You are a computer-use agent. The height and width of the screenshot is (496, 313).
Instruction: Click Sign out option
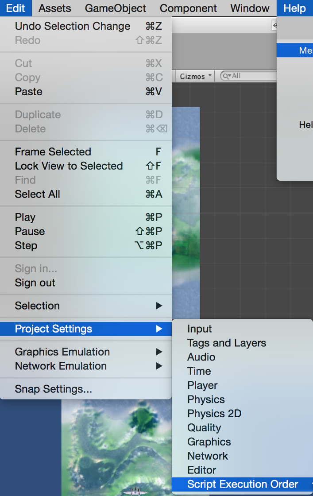pyautogui.click(x=35, y=283)
